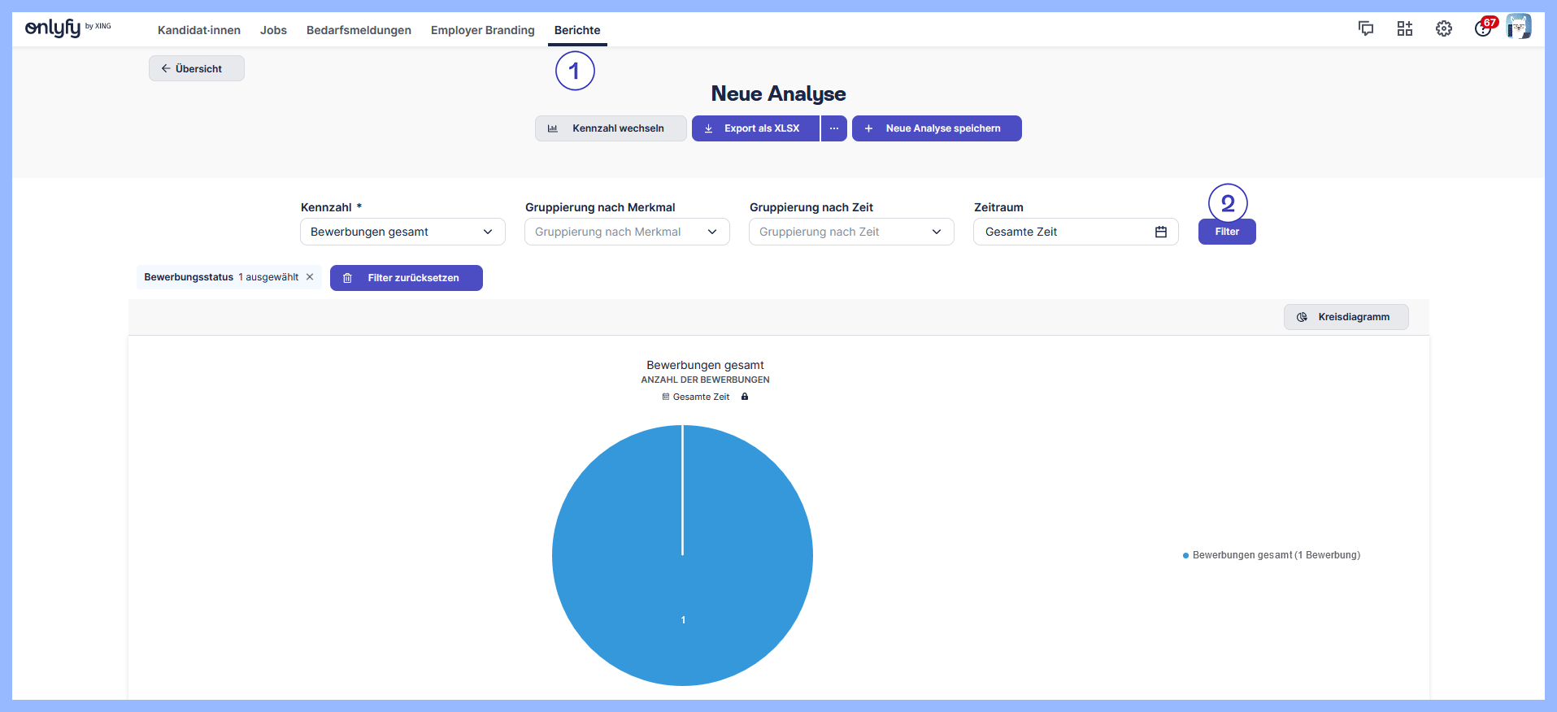1557x712 pixels.
Task: Expand the Gruppierung nach Merkmal dropdown
Action: click(627, 232)
